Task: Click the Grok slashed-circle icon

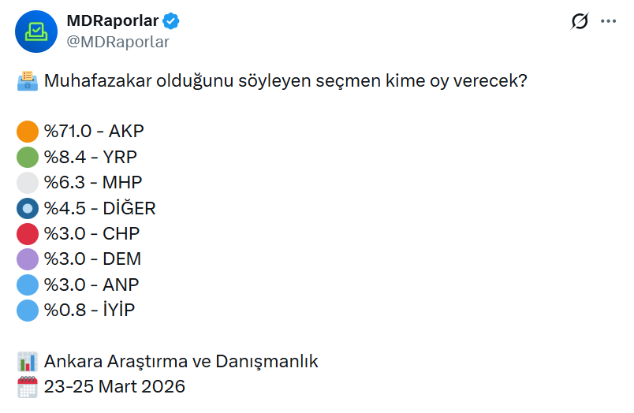Action: 579,22
